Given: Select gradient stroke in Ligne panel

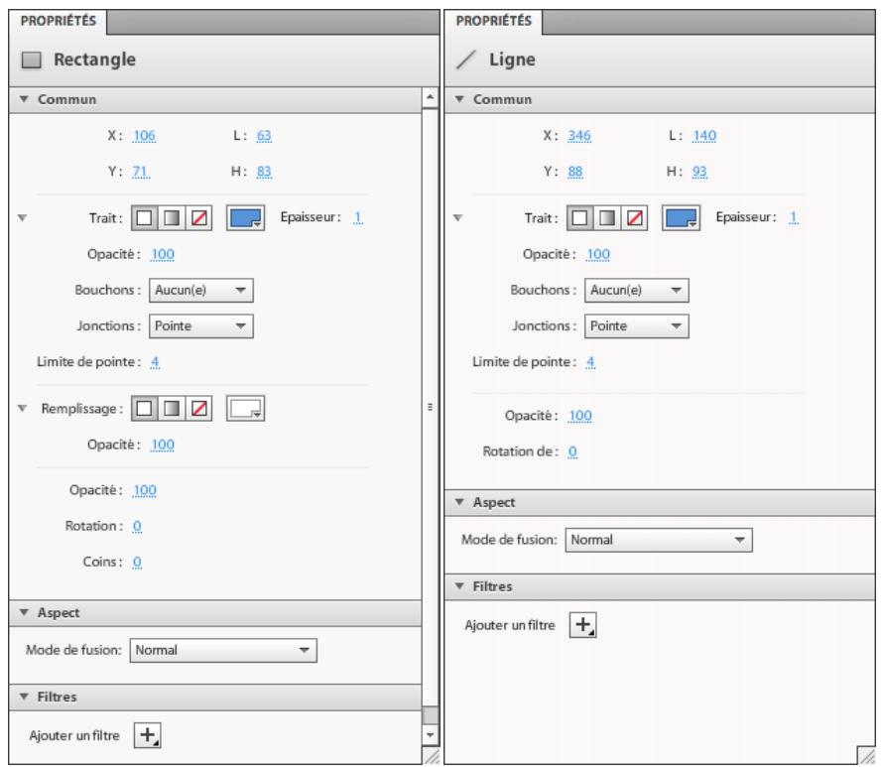Looking at the screenshot, I should (606, 218).
